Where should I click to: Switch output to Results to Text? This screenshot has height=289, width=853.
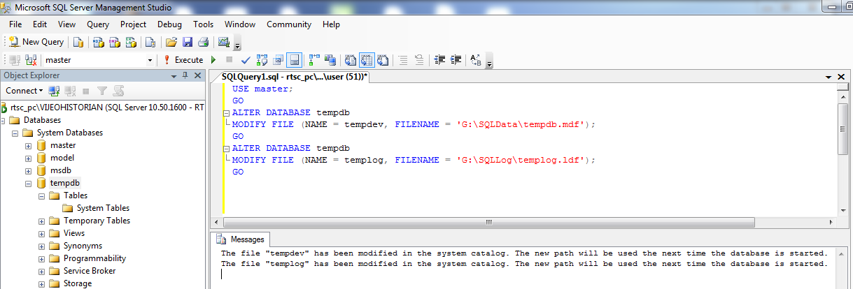(x=351, y=60)
